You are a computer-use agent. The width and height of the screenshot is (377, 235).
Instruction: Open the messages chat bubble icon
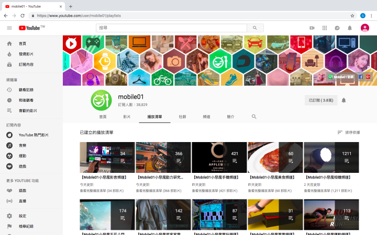(x=337, y=28)
